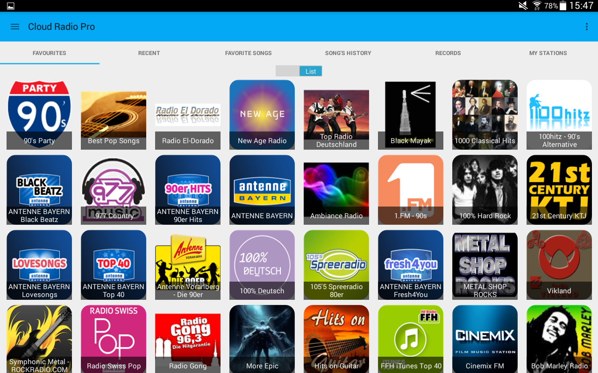Tap the 15:47 clock in status bar

581,6
